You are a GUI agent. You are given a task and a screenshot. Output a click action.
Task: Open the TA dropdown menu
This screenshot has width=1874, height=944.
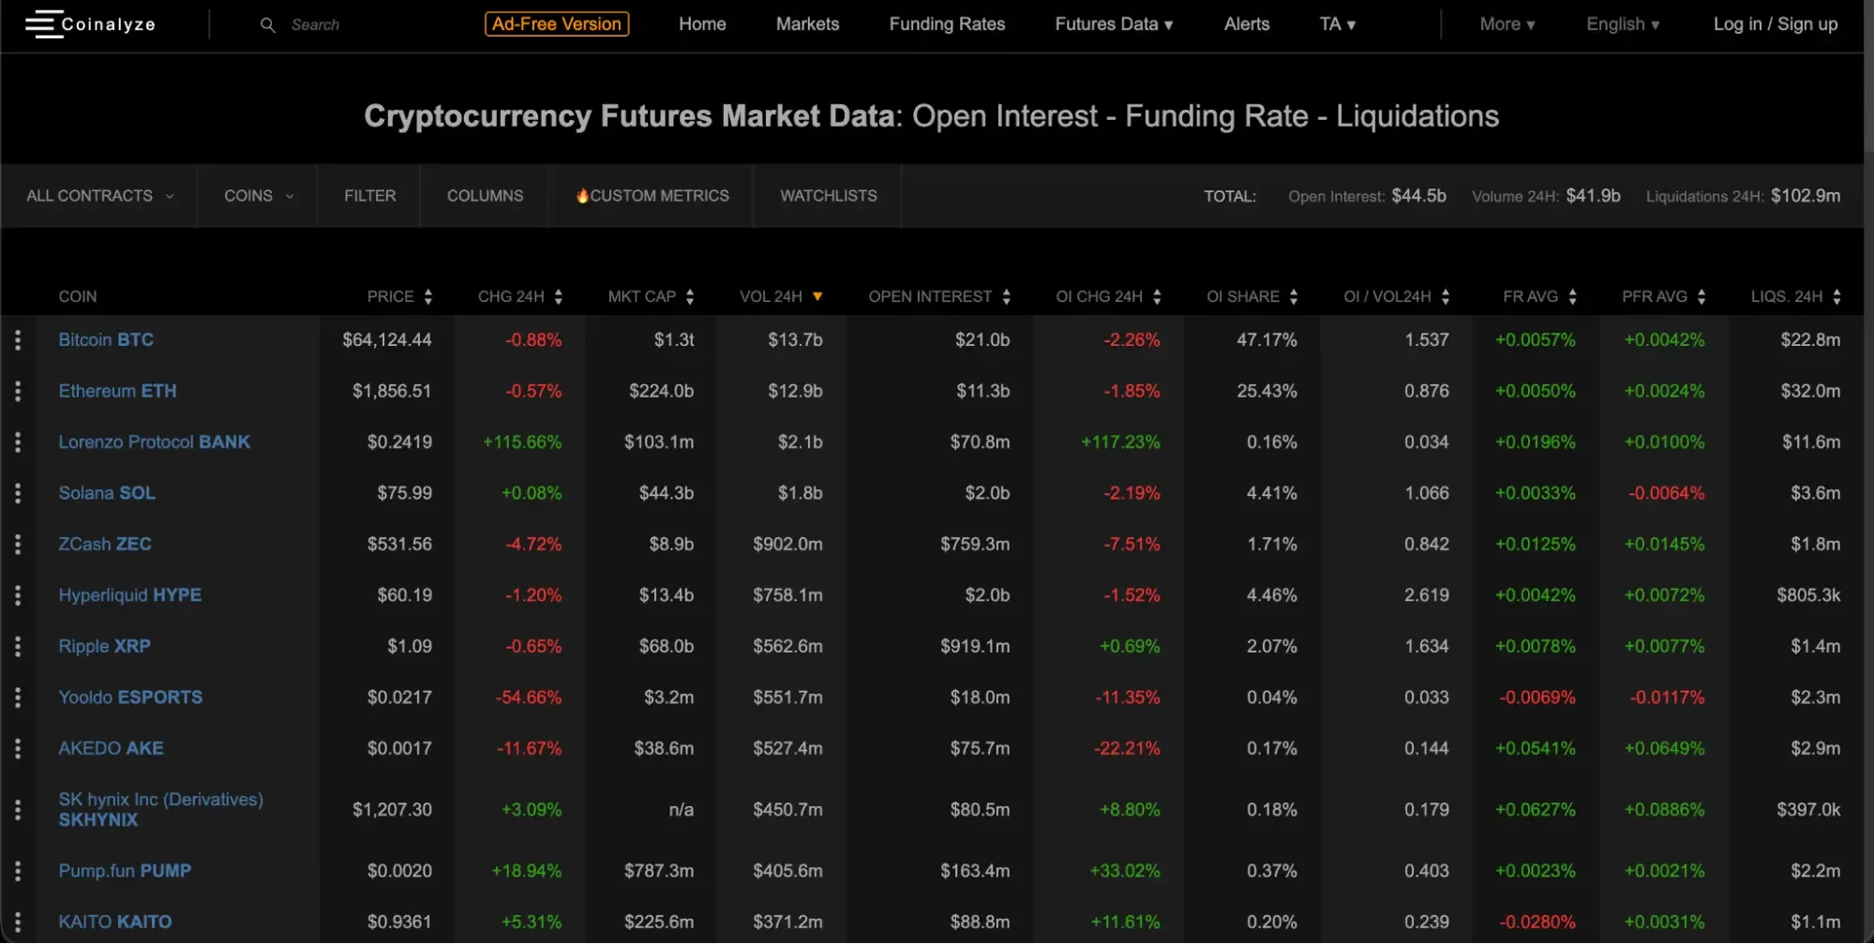(x=1338, y=24)
